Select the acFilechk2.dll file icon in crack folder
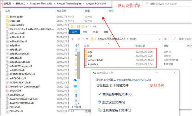Screen dimensions: 192x116 pyautogui.click(x=86, y=60)
